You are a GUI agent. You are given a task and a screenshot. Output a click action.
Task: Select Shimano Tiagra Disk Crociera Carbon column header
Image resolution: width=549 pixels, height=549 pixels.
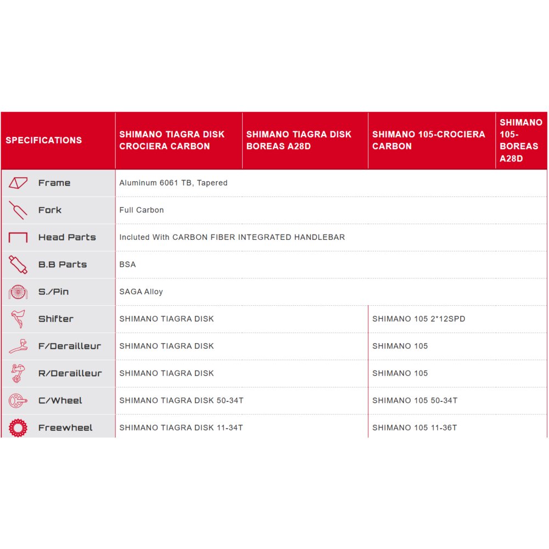(x=172, y=140)
